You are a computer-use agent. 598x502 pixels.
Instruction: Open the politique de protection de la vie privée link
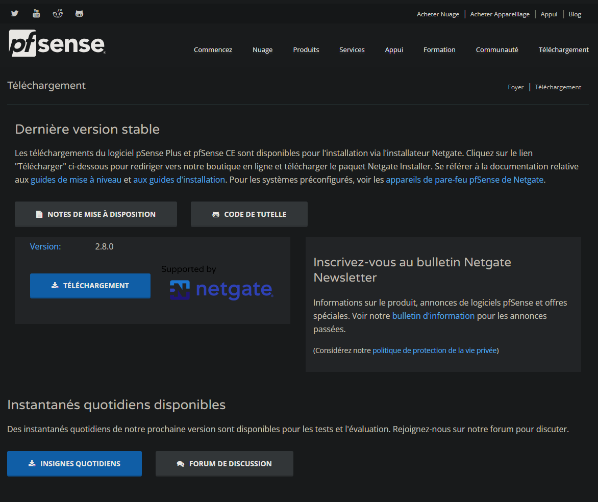[434, 350]
